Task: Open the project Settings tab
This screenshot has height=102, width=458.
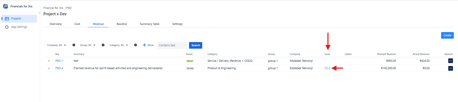Action: [177, 24]
